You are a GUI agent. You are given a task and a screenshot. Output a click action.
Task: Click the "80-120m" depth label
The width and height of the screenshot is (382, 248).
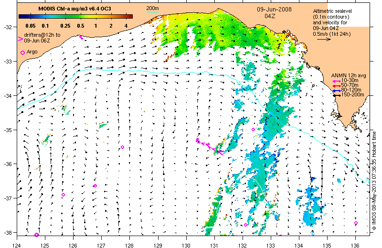point(351,90)
